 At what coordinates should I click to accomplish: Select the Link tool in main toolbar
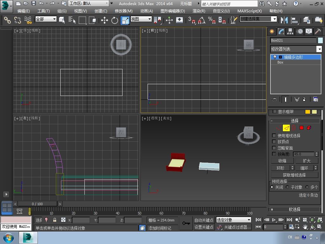(x=7, y=20)
